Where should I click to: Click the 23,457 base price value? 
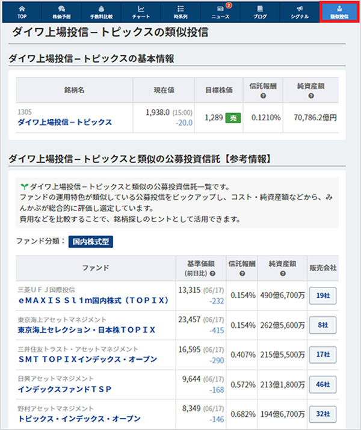(190, 319)
